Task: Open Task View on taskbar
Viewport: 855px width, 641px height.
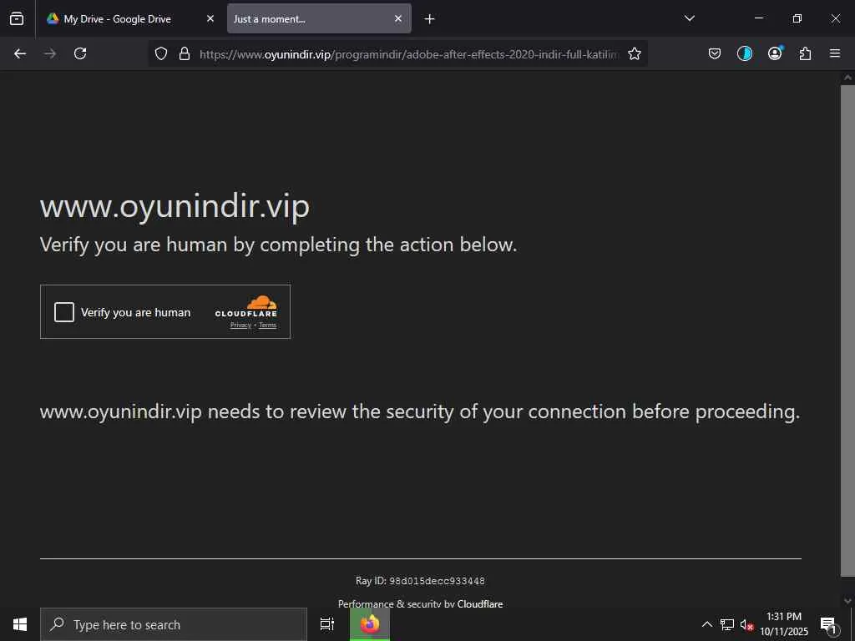Action: click(x=327, y=624)
